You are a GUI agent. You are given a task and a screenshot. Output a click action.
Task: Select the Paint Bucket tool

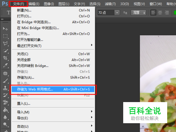coord(5,110)
